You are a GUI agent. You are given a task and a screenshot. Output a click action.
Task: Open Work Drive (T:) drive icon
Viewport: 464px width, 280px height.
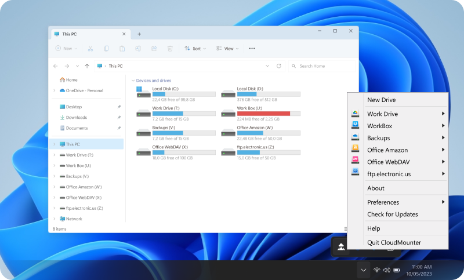click(143, 113)
